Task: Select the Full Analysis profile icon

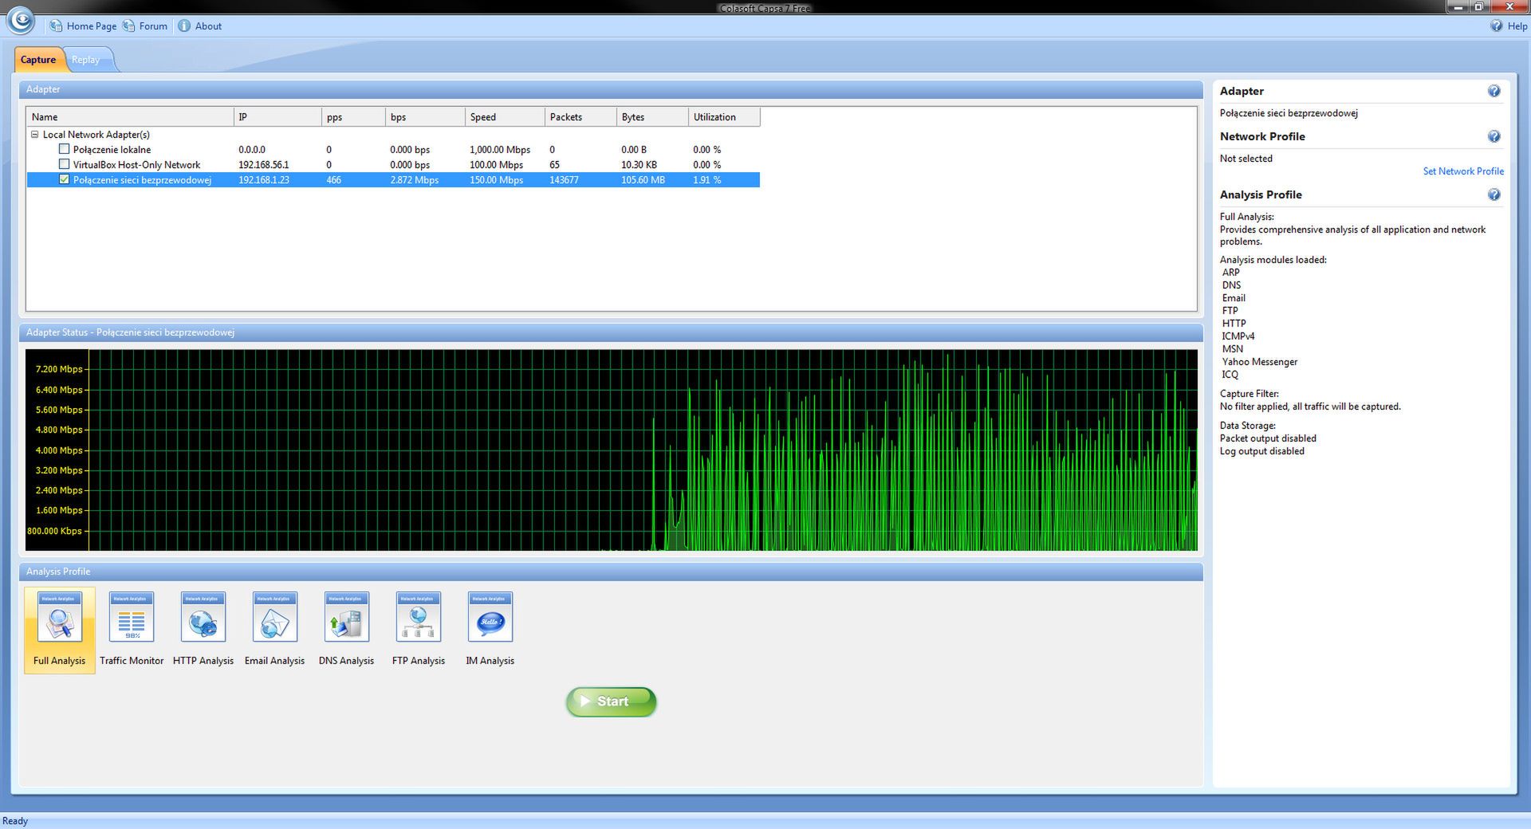Action: point(59,616)
